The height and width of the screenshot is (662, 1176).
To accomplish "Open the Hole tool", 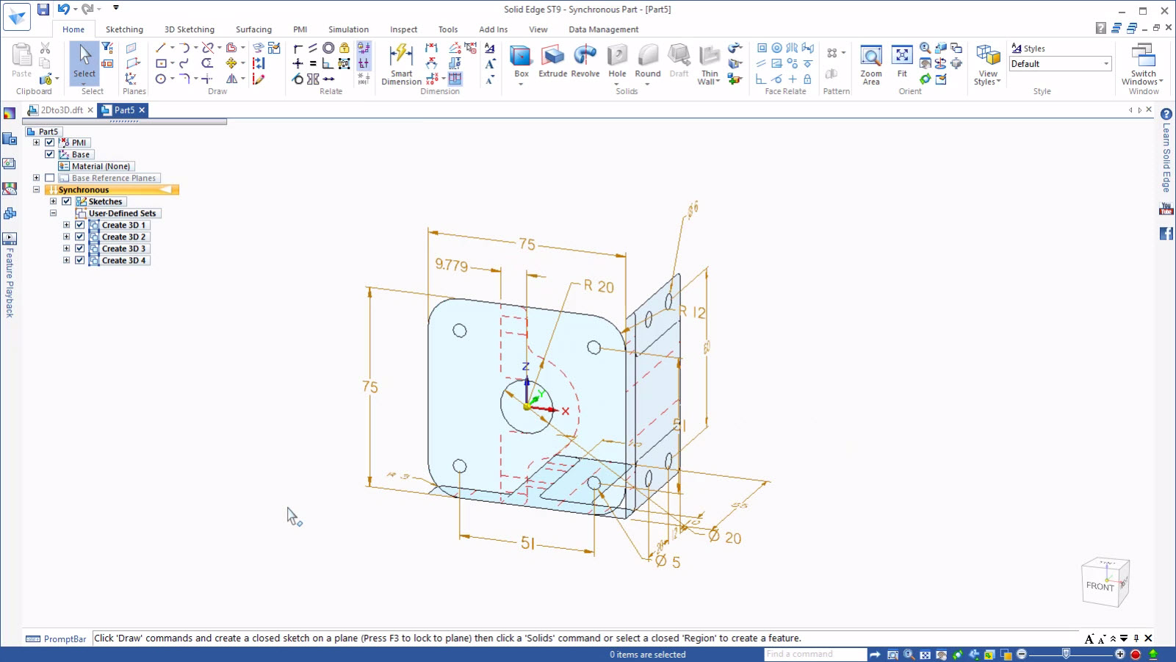I will point(617,62).
